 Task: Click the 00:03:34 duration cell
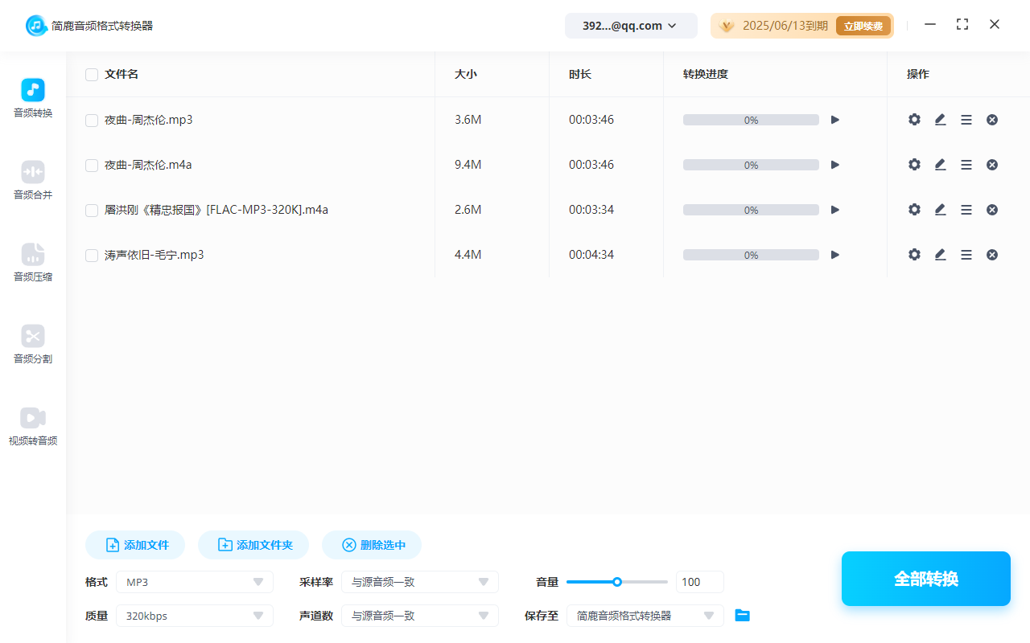point(591,210)
